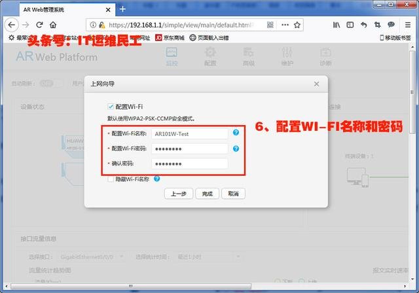The image size is (419, 293).
Task: Focus the 确认密码 password field
Action: coord(189,164)
